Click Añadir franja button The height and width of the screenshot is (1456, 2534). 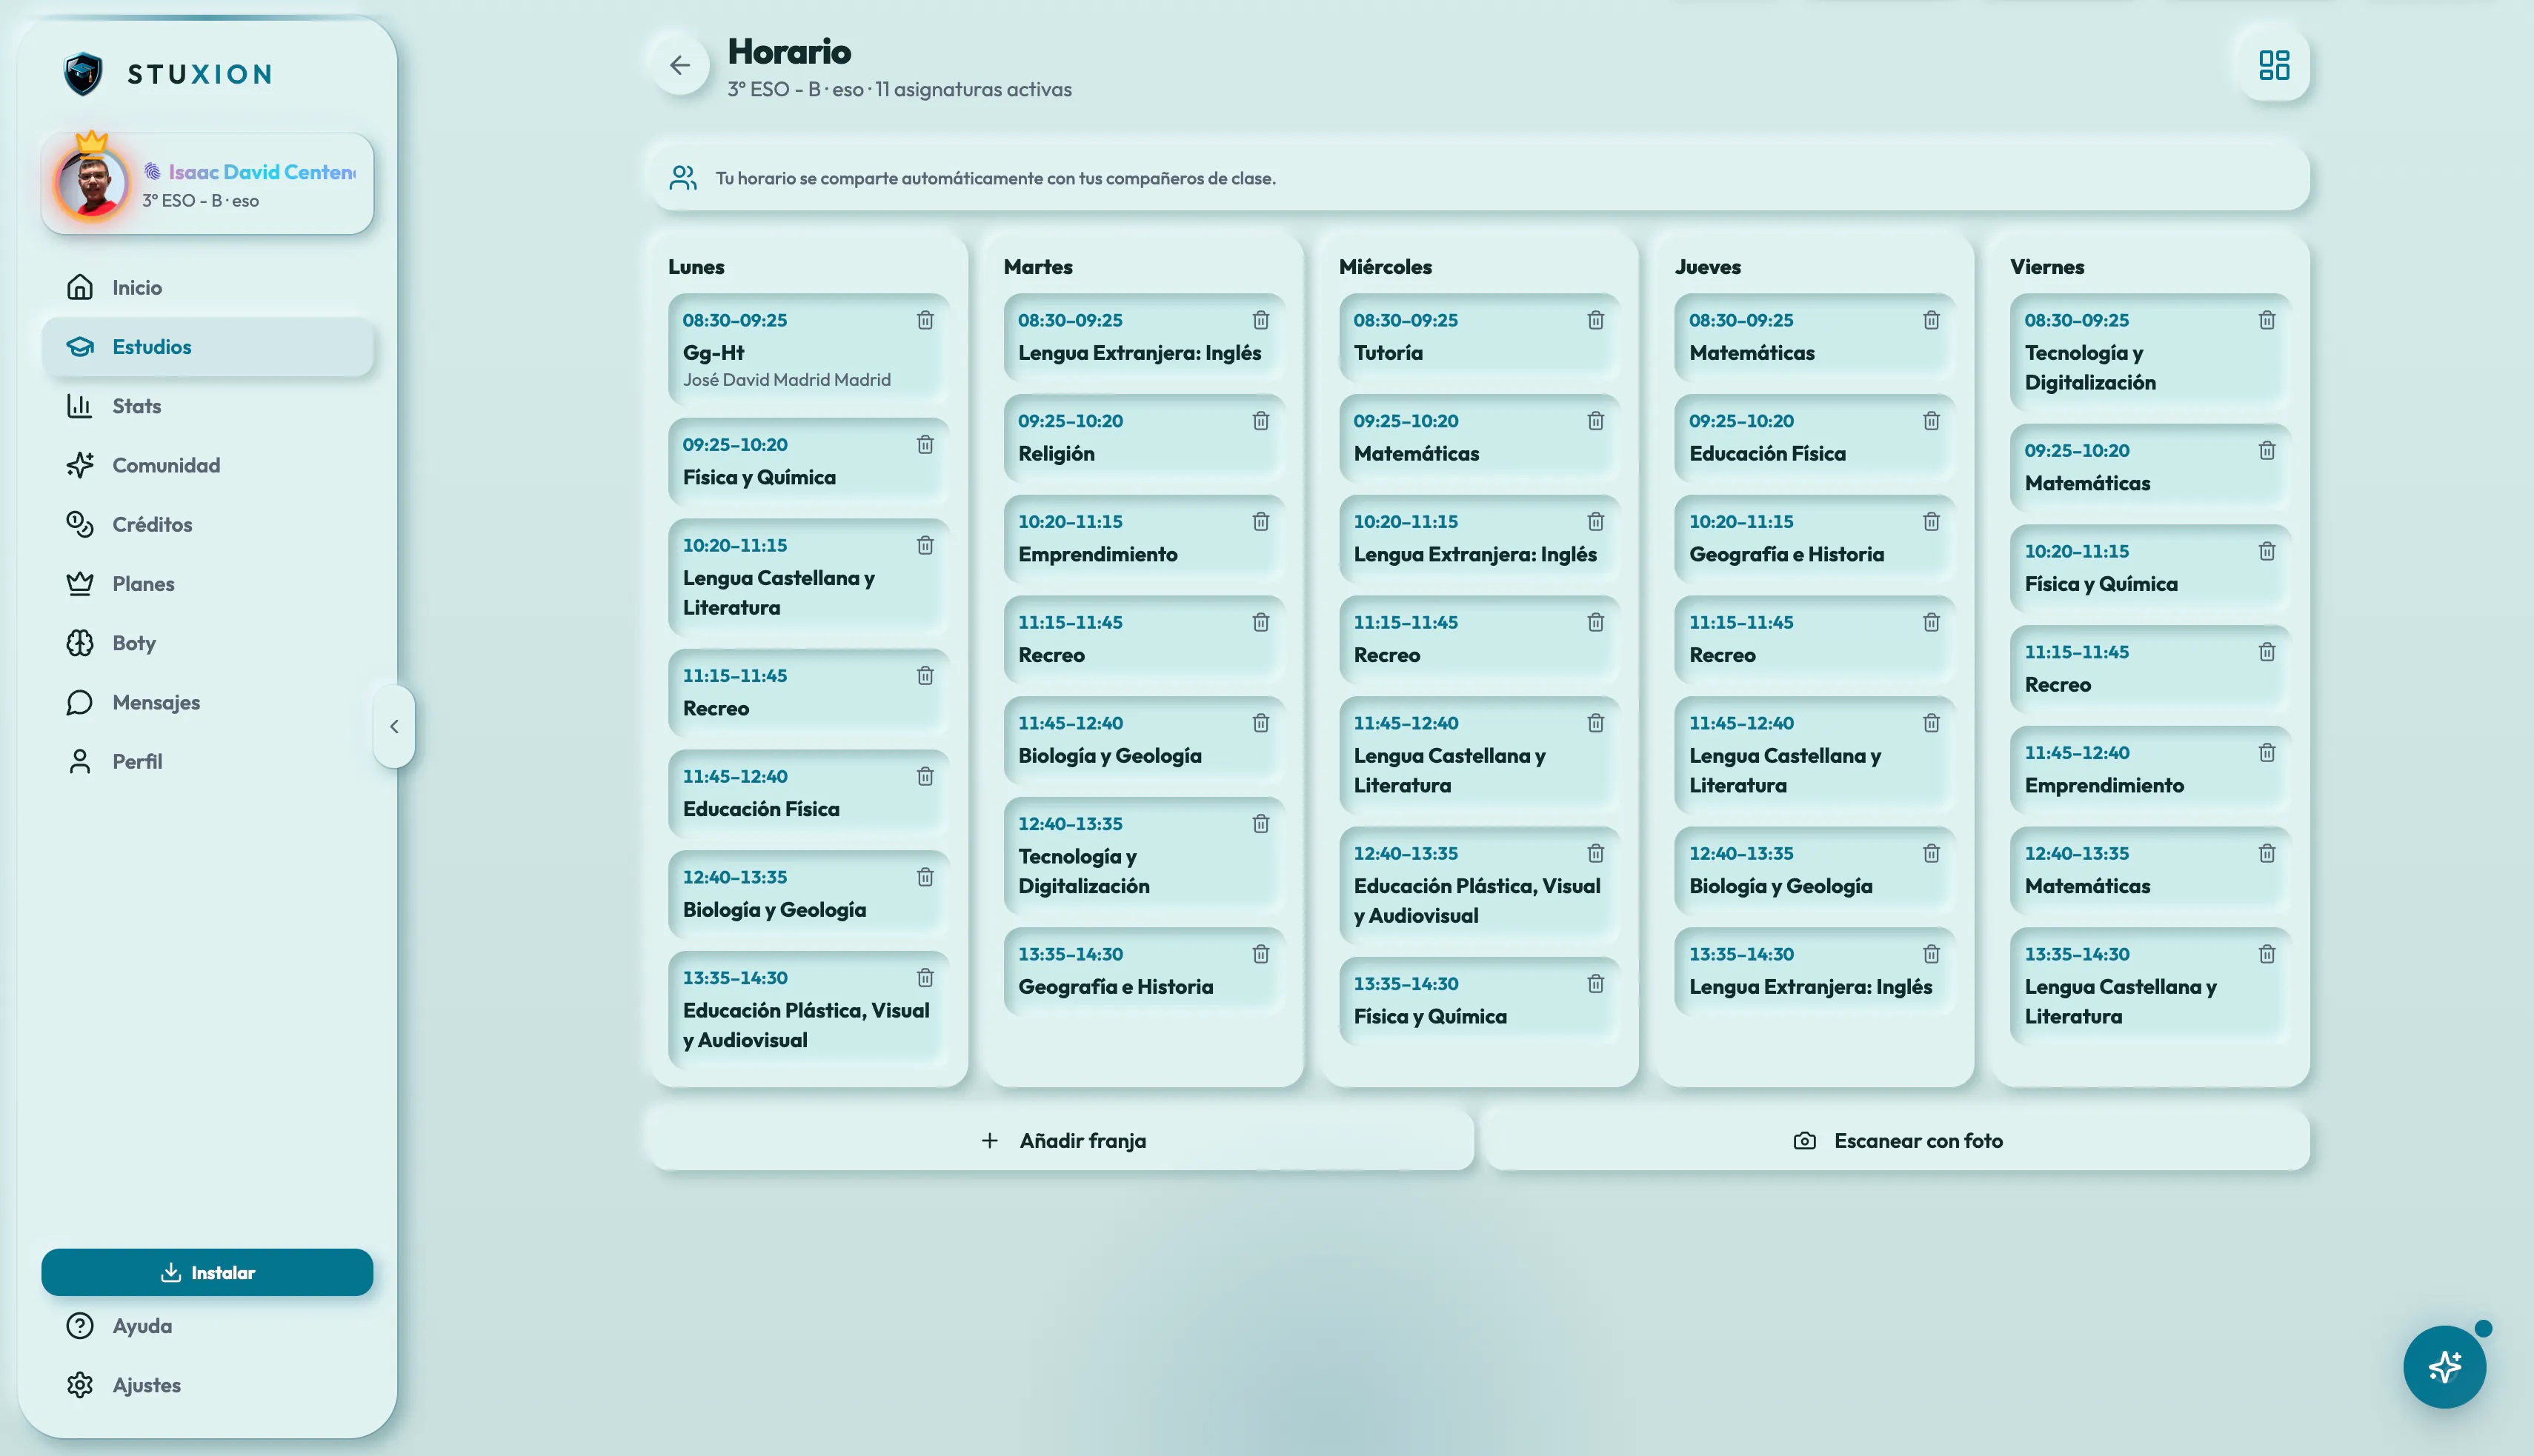coord(1063,1141)
